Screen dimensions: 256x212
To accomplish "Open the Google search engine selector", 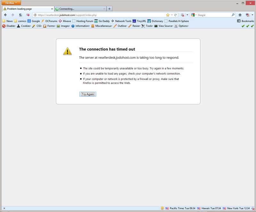I will [x=194, y=15].
